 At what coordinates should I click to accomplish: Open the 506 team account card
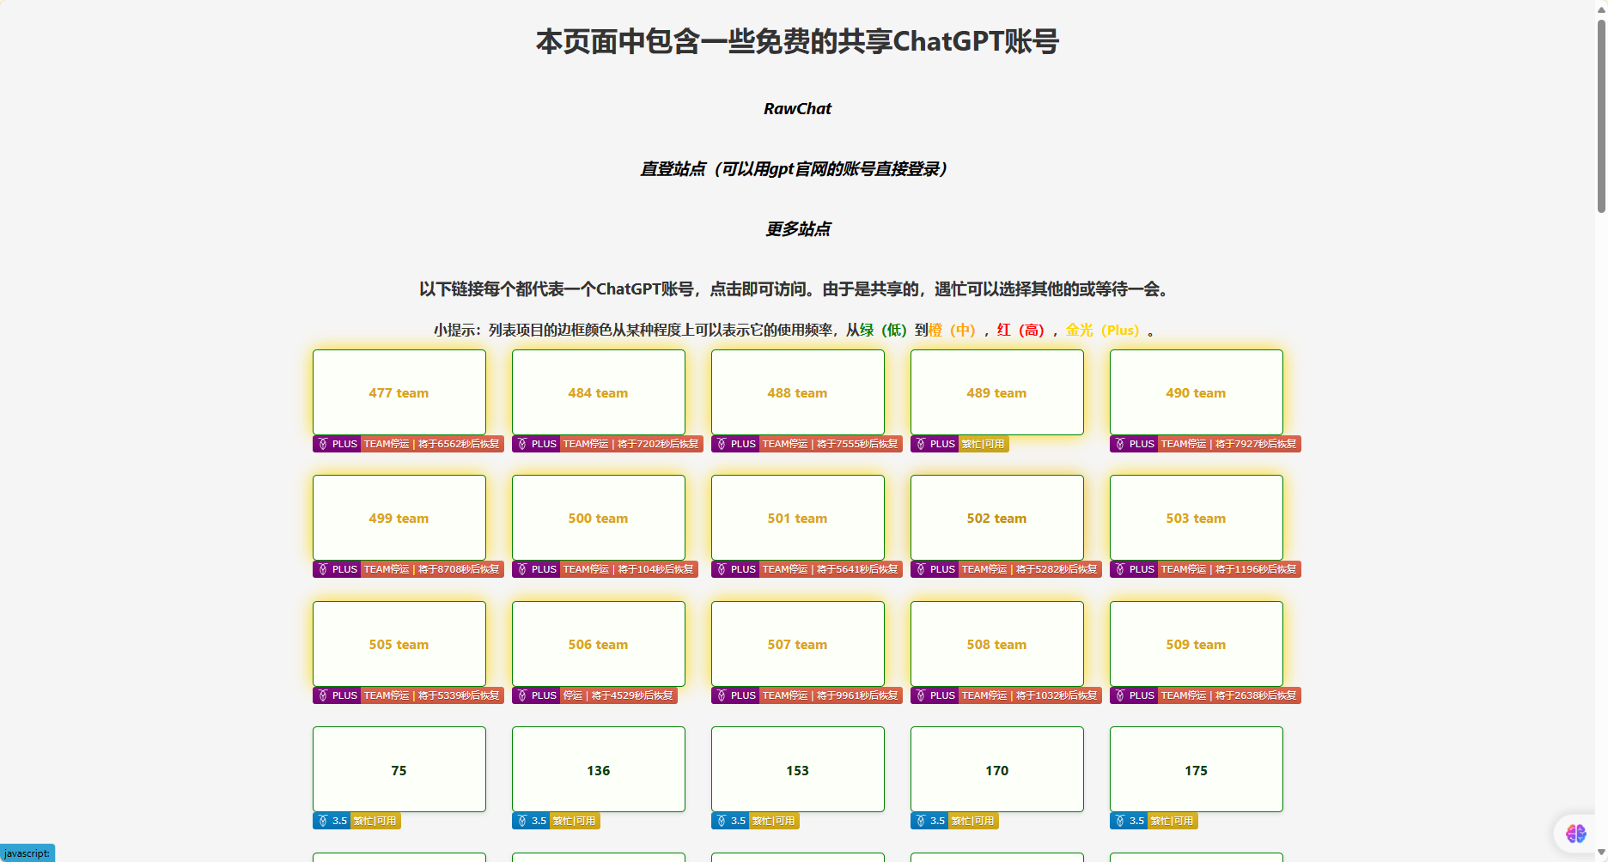[x=599, y=644]
